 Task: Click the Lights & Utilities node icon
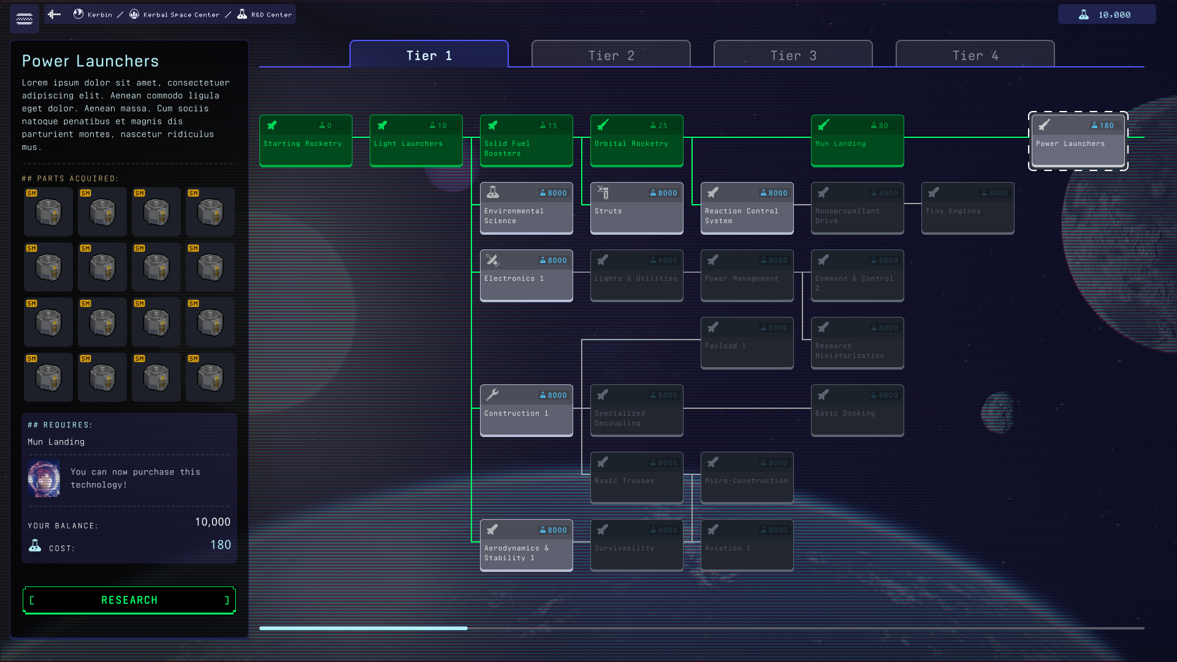603,260
